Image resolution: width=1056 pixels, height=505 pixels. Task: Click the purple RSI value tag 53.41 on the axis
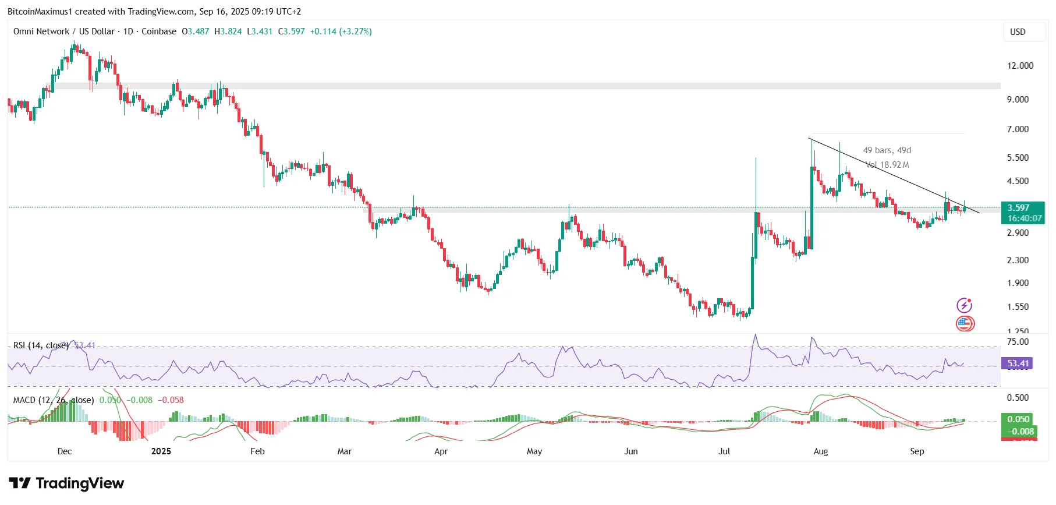[x=1018, y=363]
